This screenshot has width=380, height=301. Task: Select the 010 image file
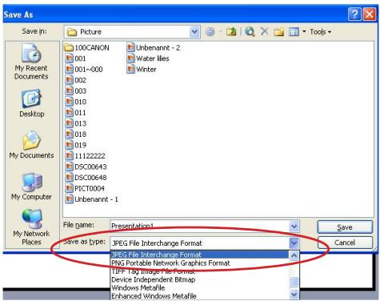click(x=76, y=102)
